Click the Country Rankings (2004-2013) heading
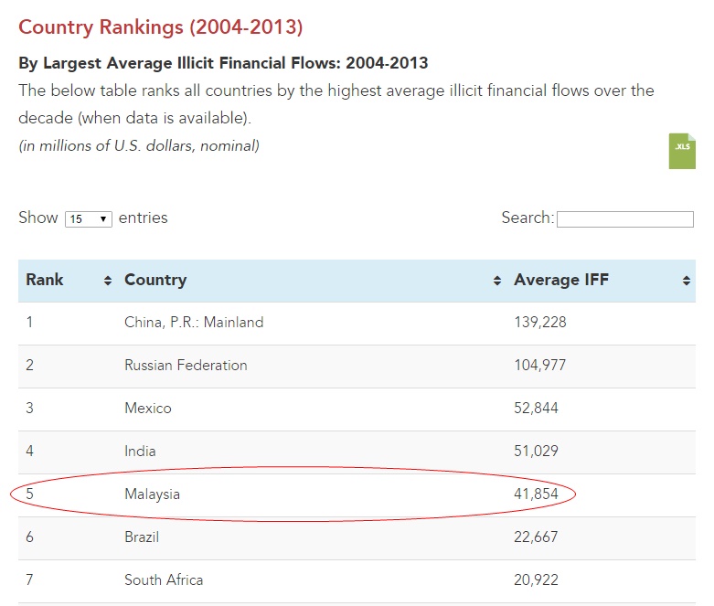This screenshot has height=606, width=714. 160,27
